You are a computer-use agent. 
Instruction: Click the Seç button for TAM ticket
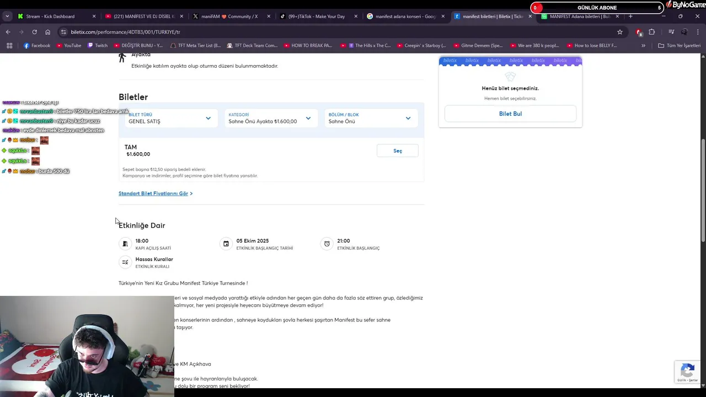(398, 151)
